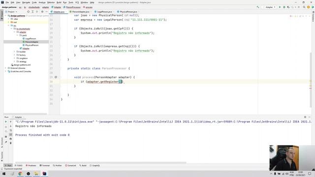Open the TODO tool window
This screenshot has width=315, height=177.
[x=19, y=166]
